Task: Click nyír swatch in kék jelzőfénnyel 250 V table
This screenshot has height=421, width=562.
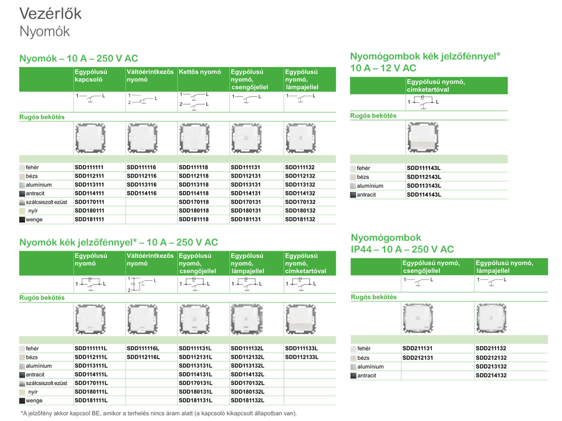Action: 22,392
